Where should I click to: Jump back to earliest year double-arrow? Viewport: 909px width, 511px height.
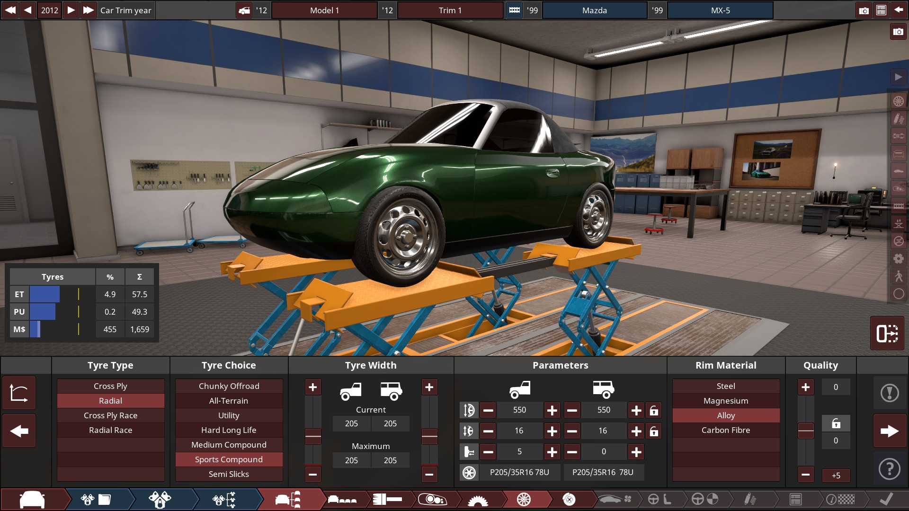click(x=10, y=10)
